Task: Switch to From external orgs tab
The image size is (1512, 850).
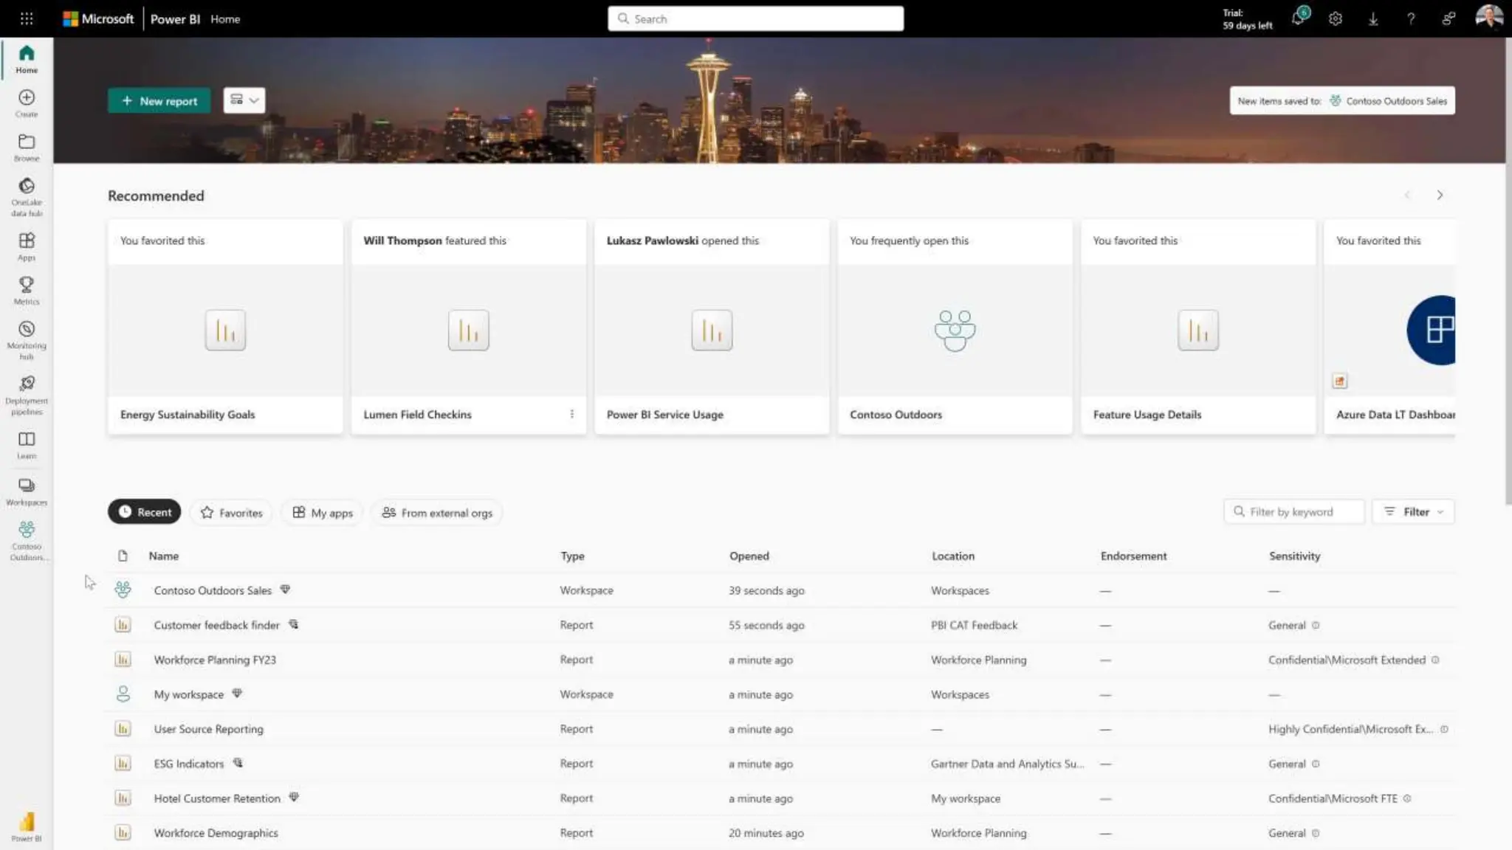Action: click(436, 513)
